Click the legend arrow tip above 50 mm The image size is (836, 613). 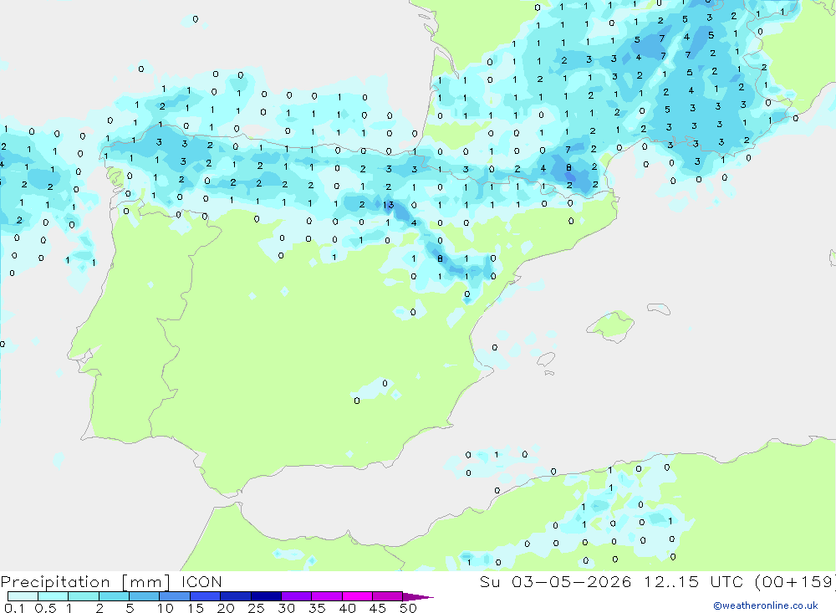click(418, 596)
